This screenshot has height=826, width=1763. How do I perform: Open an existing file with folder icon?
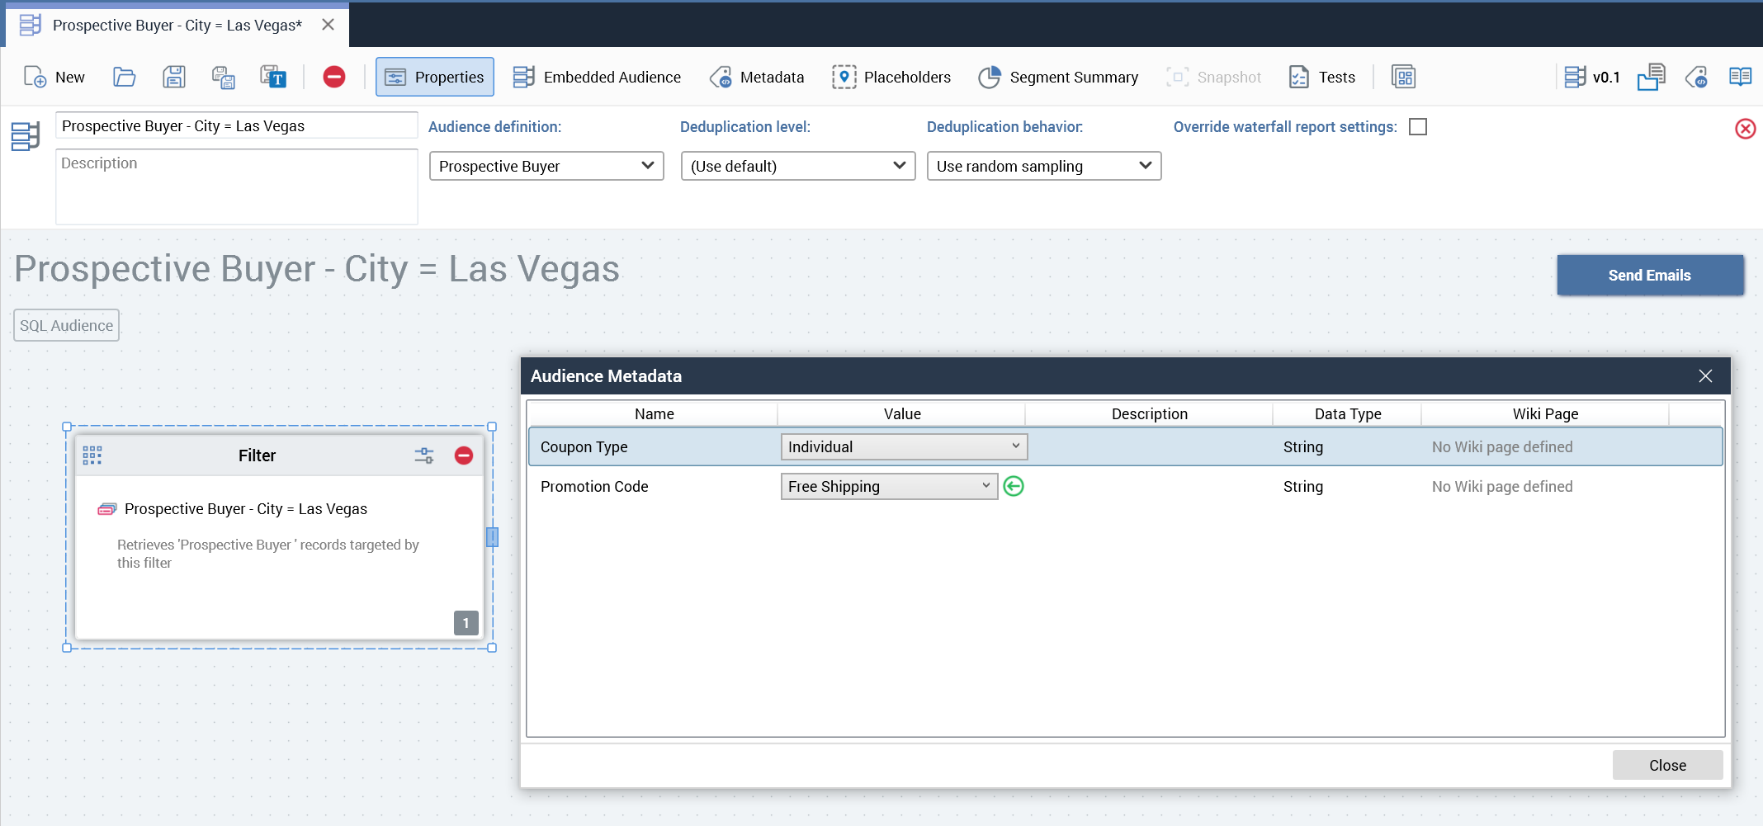point(124,77)
